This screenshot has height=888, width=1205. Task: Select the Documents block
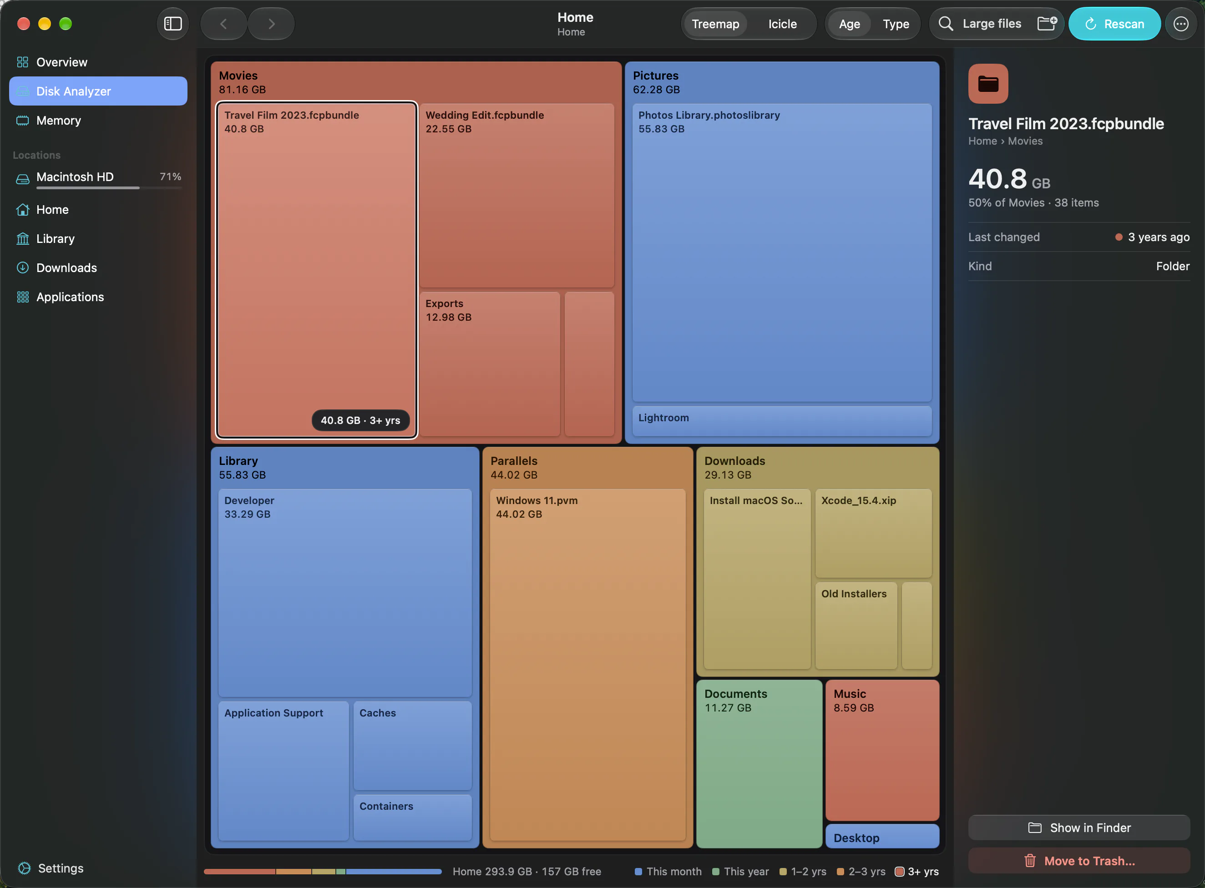pos(759,764)
